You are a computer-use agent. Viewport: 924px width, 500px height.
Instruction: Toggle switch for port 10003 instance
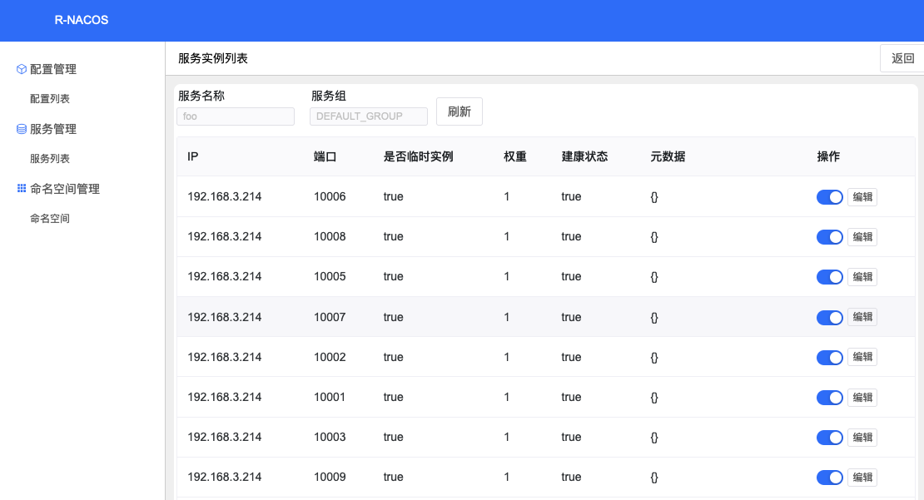pyautogui.click(x=830, y=438)
